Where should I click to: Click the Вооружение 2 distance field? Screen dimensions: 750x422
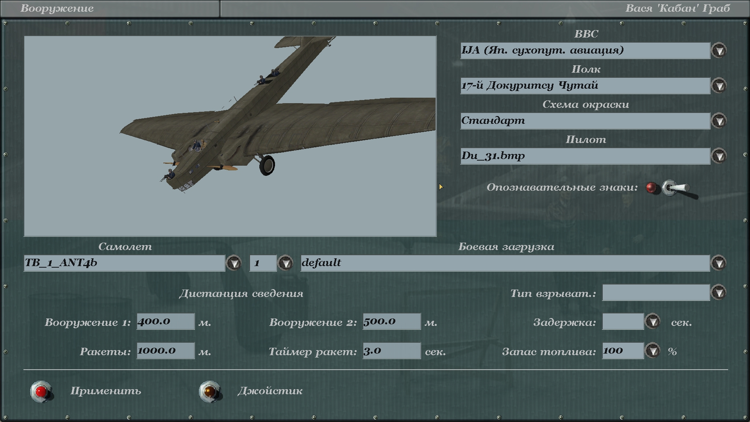[x=391, y=322]
